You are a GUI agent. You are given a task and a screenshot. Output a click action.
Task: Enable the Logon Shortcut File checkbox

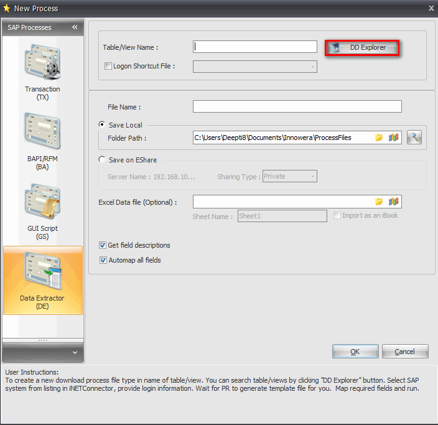click(x=108, y=66)
